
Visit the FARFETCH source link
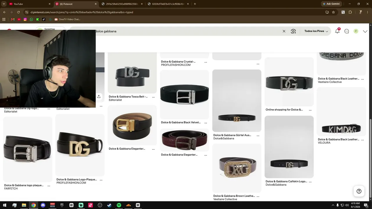point(11,189)
